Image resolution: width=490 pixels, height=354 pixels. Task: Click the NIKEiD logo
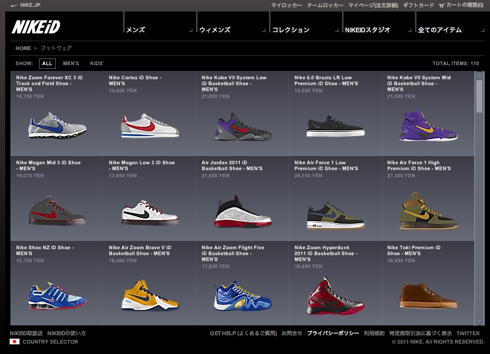(x=36, y=27)
